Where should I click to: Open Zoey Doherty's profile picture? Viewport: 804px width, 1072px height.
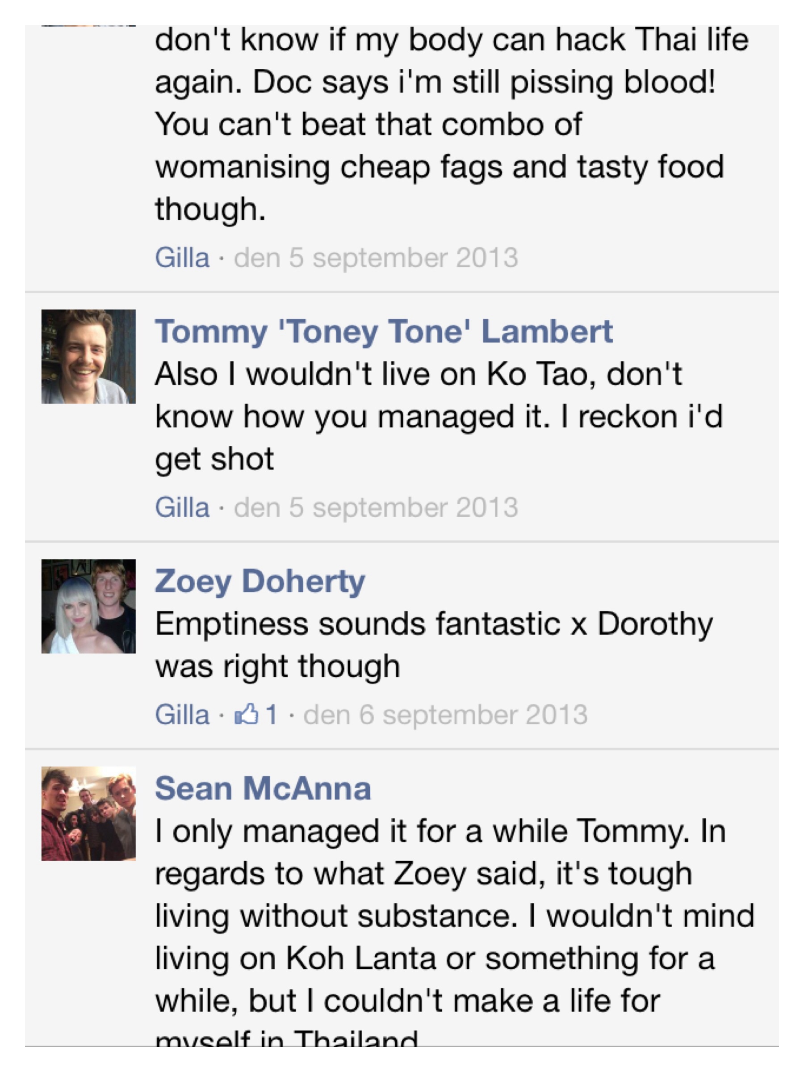tap(88, 606)
